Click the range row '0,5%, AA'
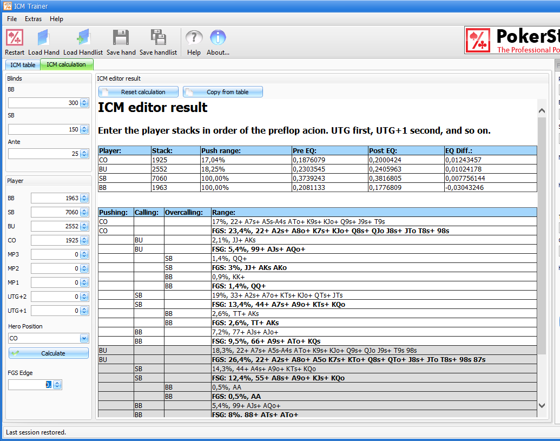560x441 pixels. coord(374,387)
